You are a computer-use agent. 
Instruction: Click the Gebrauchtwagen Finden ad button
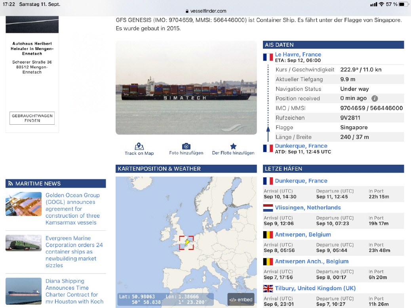(32, 118)
